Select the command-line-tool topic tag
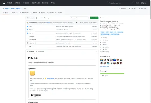This screenshot has height=103, width=151. (105, 34)
